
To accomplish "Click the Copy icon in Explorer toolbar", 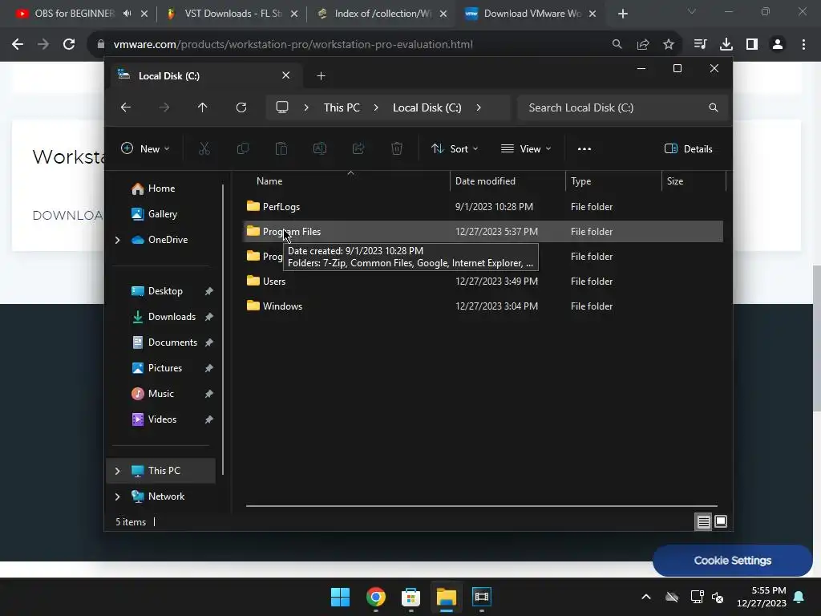I will (x=243, y=148).
